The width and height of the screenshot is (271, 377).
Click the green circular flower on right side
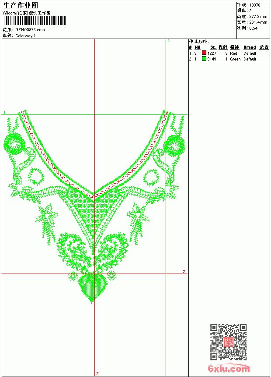174,146
